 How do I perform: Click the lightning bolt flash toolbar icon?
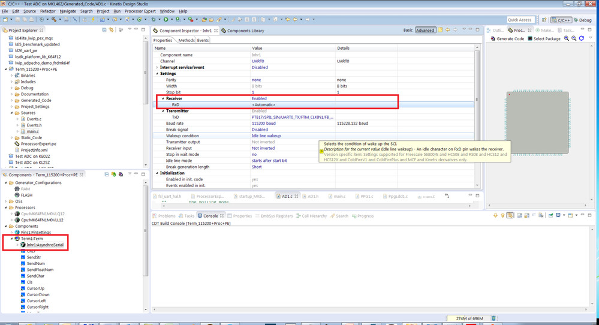(93, 19)
